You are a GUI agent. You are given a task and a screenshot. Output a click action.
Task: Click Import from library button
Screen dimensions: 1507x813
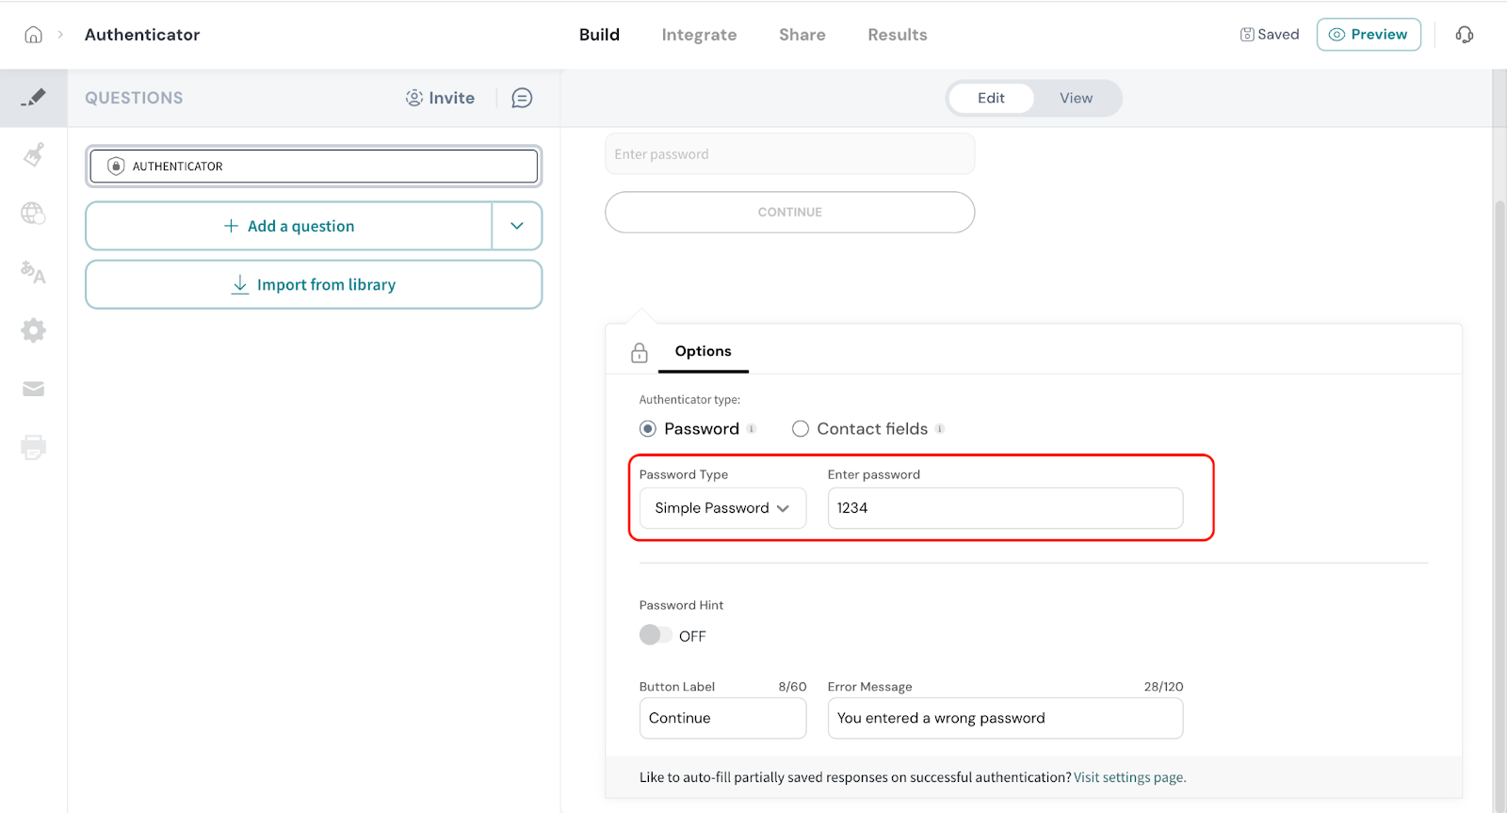pos(314,284)
